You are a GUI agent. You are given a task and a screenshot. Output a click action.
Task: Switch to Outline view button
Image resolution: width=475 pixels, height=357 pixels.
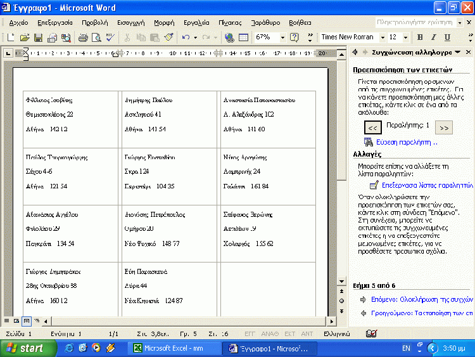(37, 321)
